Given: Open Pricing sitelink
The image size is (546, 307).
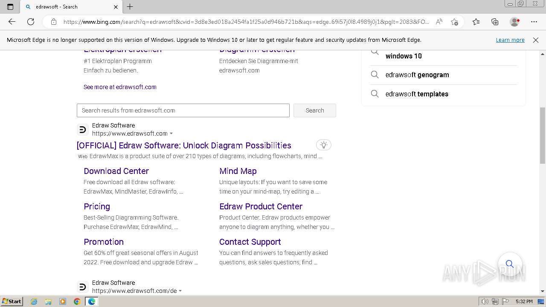Looking at the screenshot, I should point(97,206).
